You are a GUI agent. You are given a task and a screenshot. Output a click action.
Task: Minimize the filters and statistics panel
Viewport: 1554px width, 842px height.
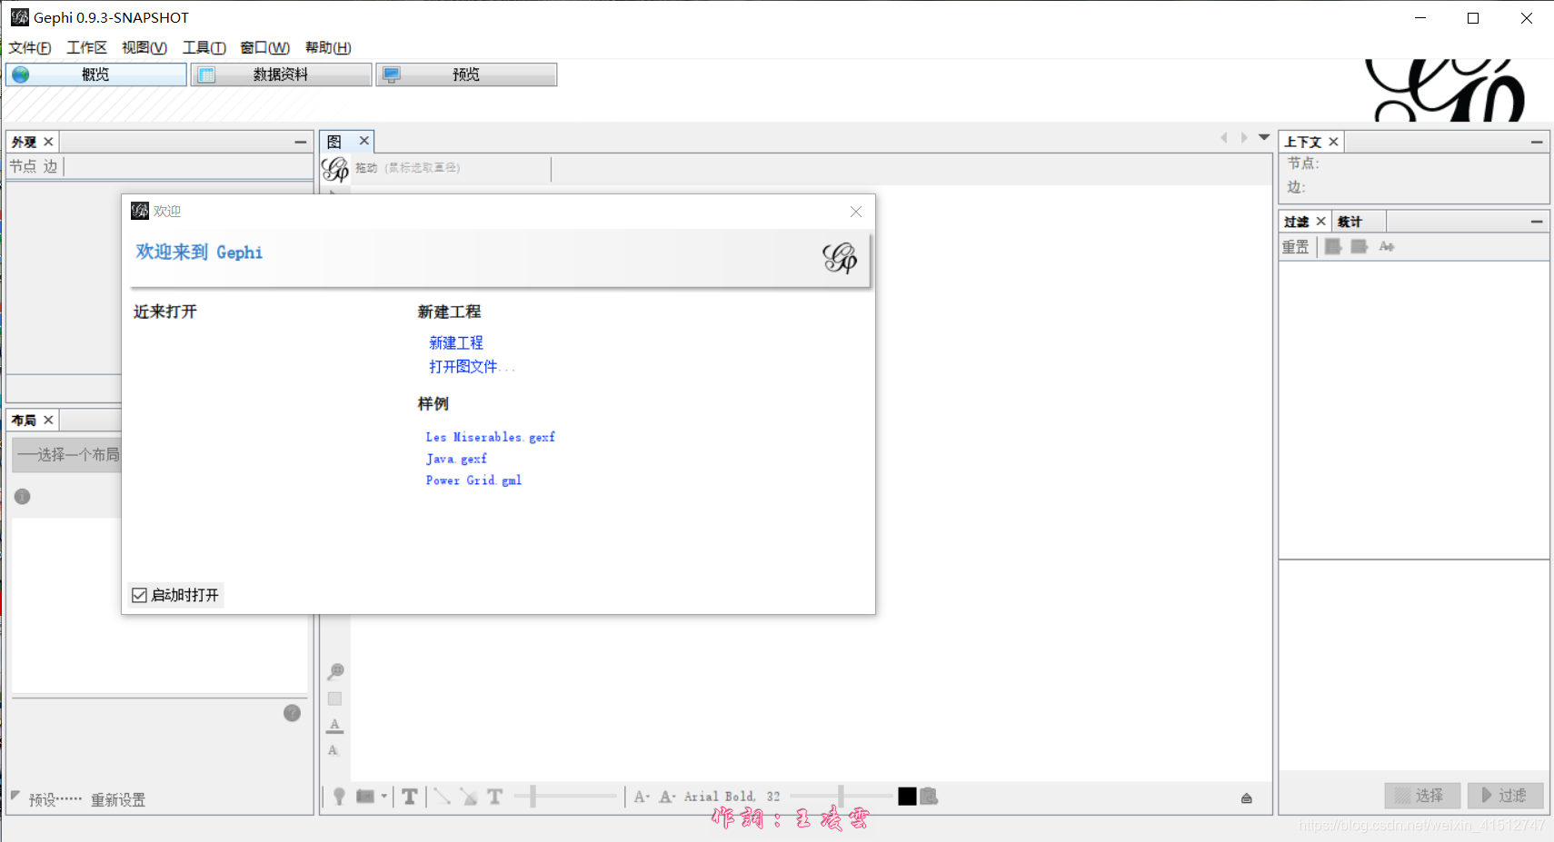[1537, 222]
